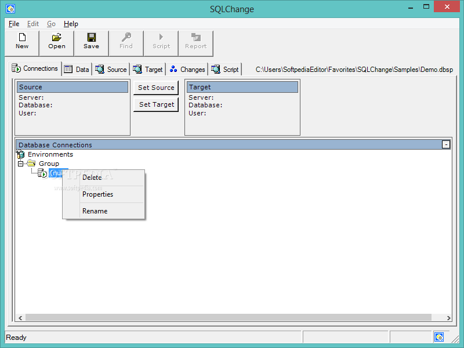464x348 pixels.
Task: Open the File menu
Action: [x=14, y=24]
